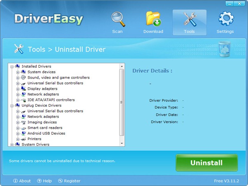Select Smart card readers entry

pyautogui.click(x=45, y=128)
